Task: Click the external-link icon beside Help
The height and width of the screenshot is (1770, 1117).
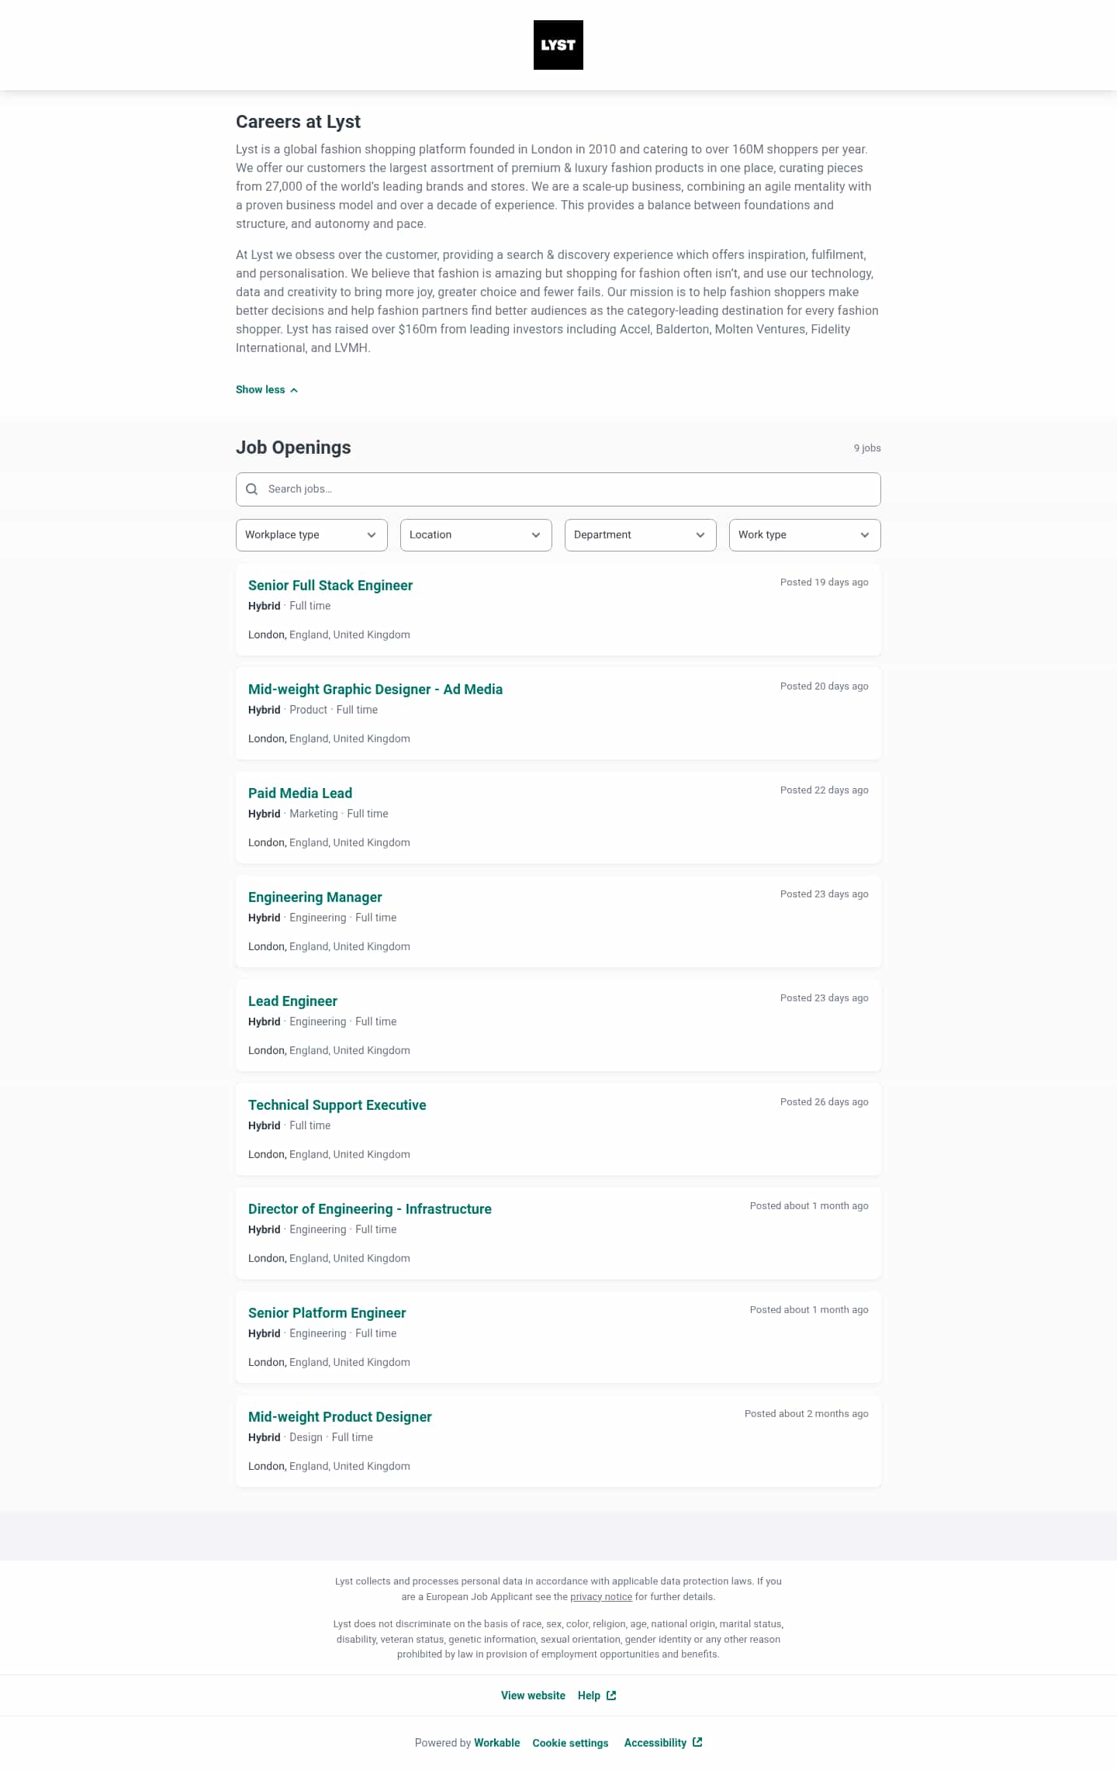Action: point(611,1696)
